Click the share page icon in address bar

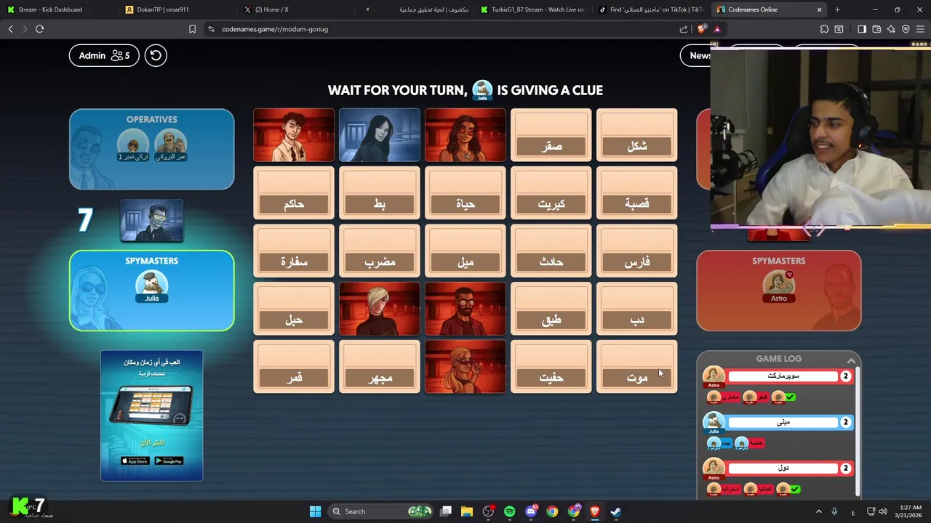tap(684, 29)
